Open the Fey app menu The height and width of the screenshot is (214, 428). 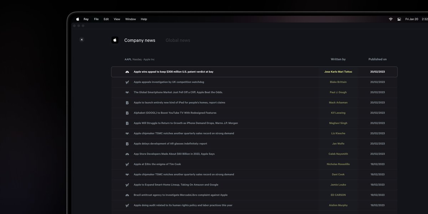(86, 19)
